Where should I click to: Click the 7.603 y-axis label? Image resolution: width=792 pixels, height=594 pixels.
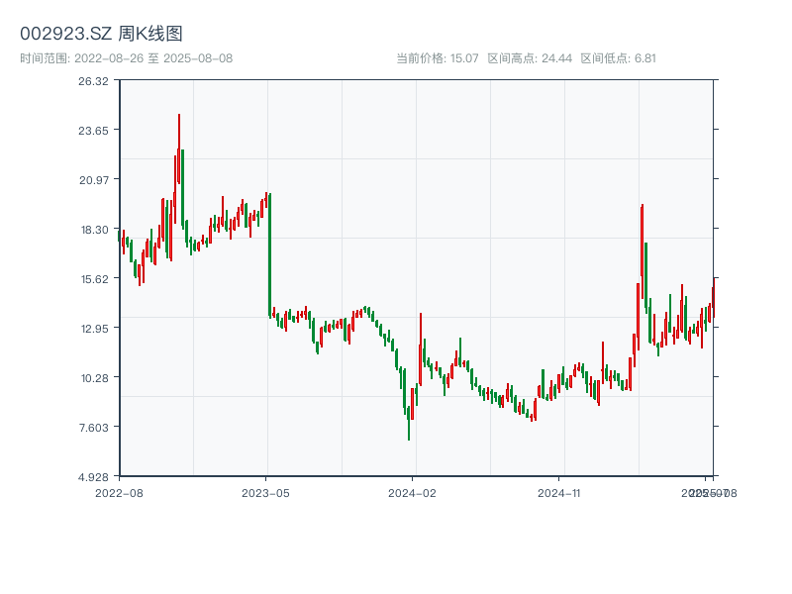pos(94,428)
